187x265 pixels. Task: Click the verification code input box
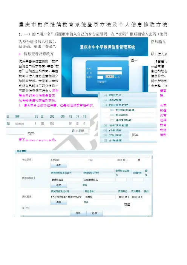tap(100, 77)
